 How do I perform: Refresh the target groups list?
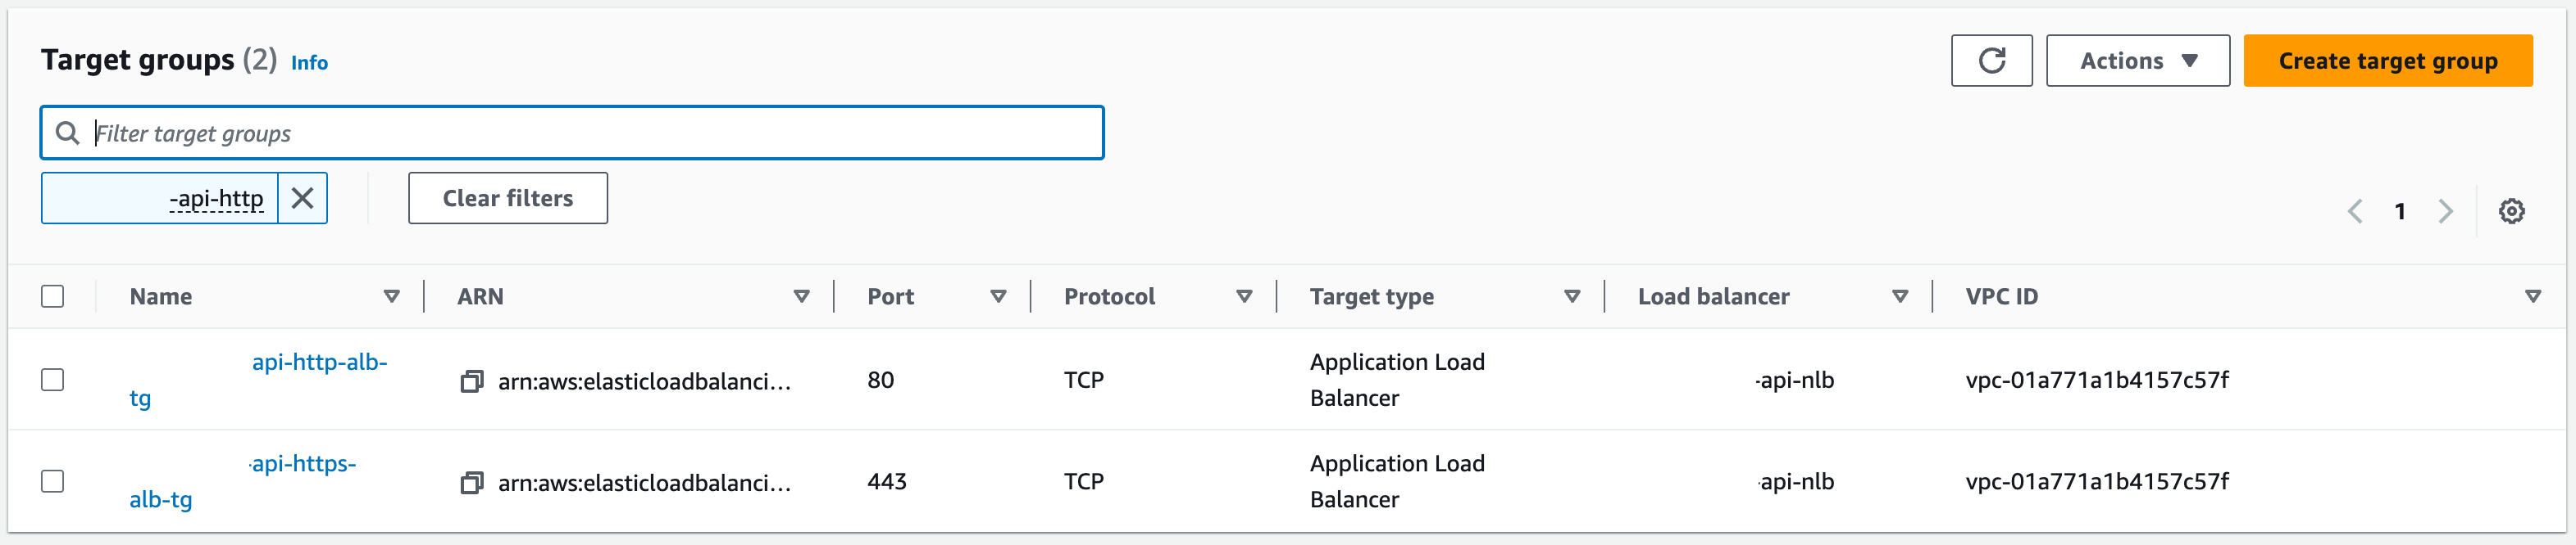click(x=1990, y=61)
